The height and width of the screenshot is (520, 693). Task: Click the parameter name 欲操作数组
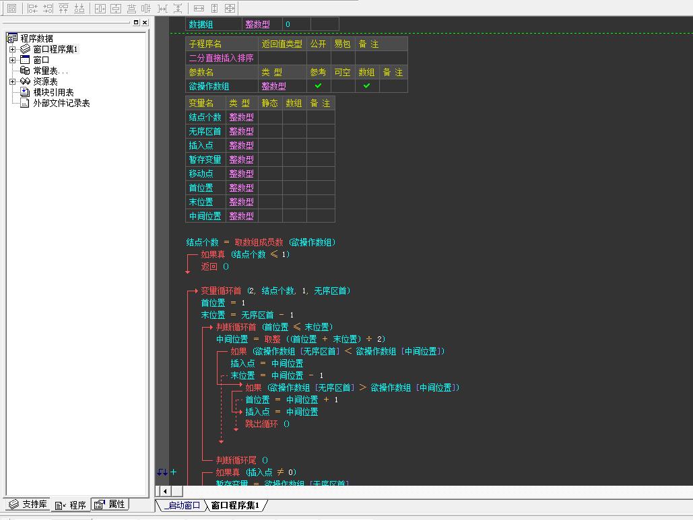[209, 86]
